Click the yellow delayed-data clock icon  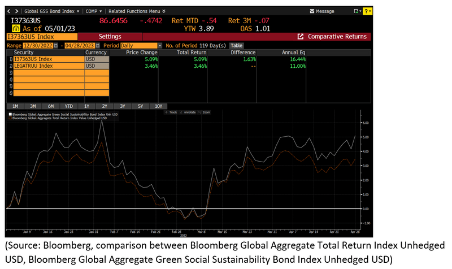point(16,29)
